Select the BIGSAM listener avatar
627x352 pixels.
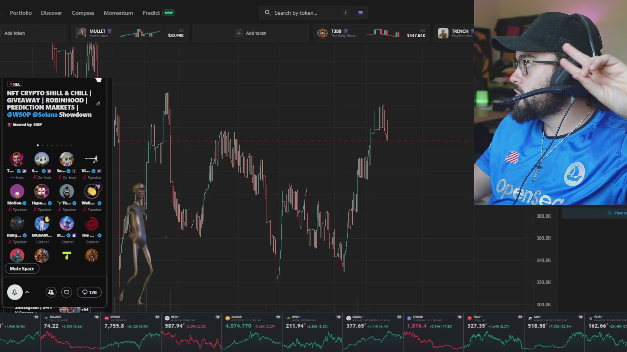42,224
